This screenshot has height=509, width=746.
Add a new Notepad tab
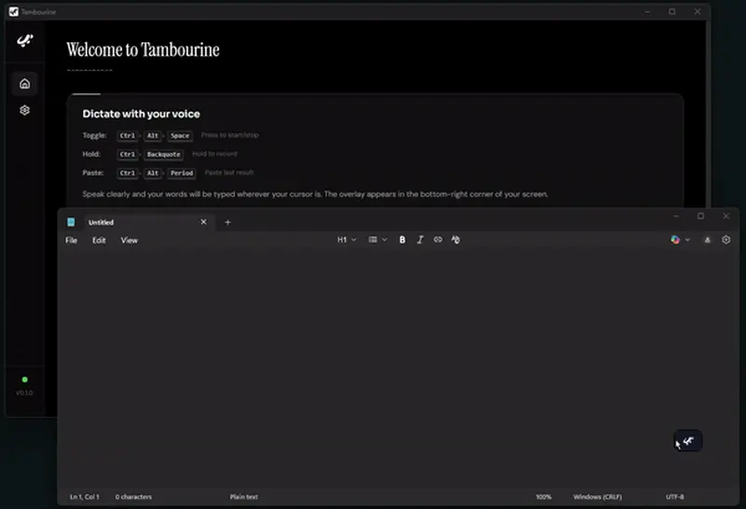coord(228,222)
